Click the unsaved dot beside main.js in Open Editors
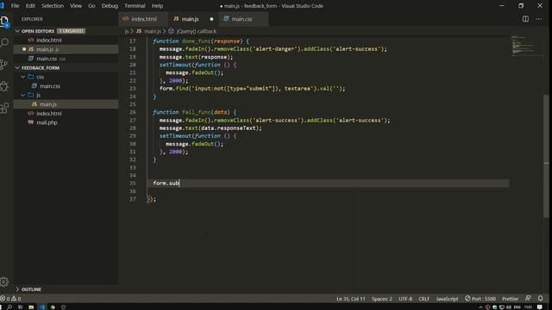 [x=24, y=49]
